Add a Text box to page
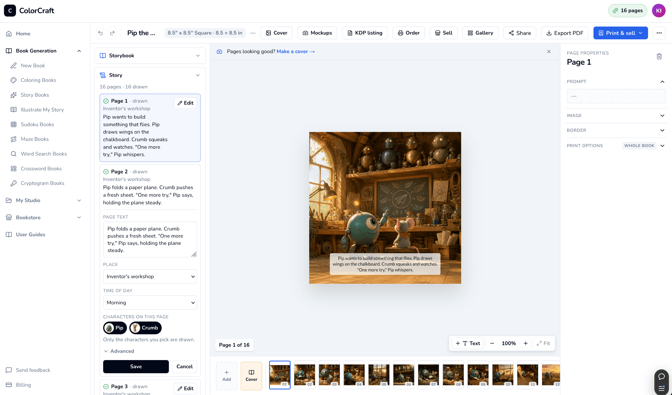Viewport: 672px width, 395px height. pyautogui.click(x=468, y=343)
